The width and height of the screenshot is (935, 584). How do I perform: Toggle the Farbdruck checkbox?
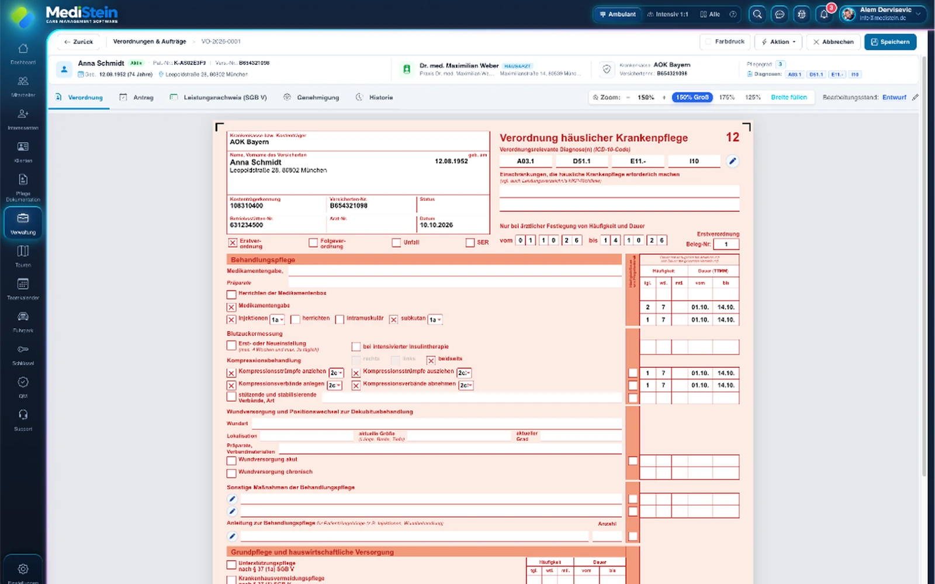(x=708, y=42)
